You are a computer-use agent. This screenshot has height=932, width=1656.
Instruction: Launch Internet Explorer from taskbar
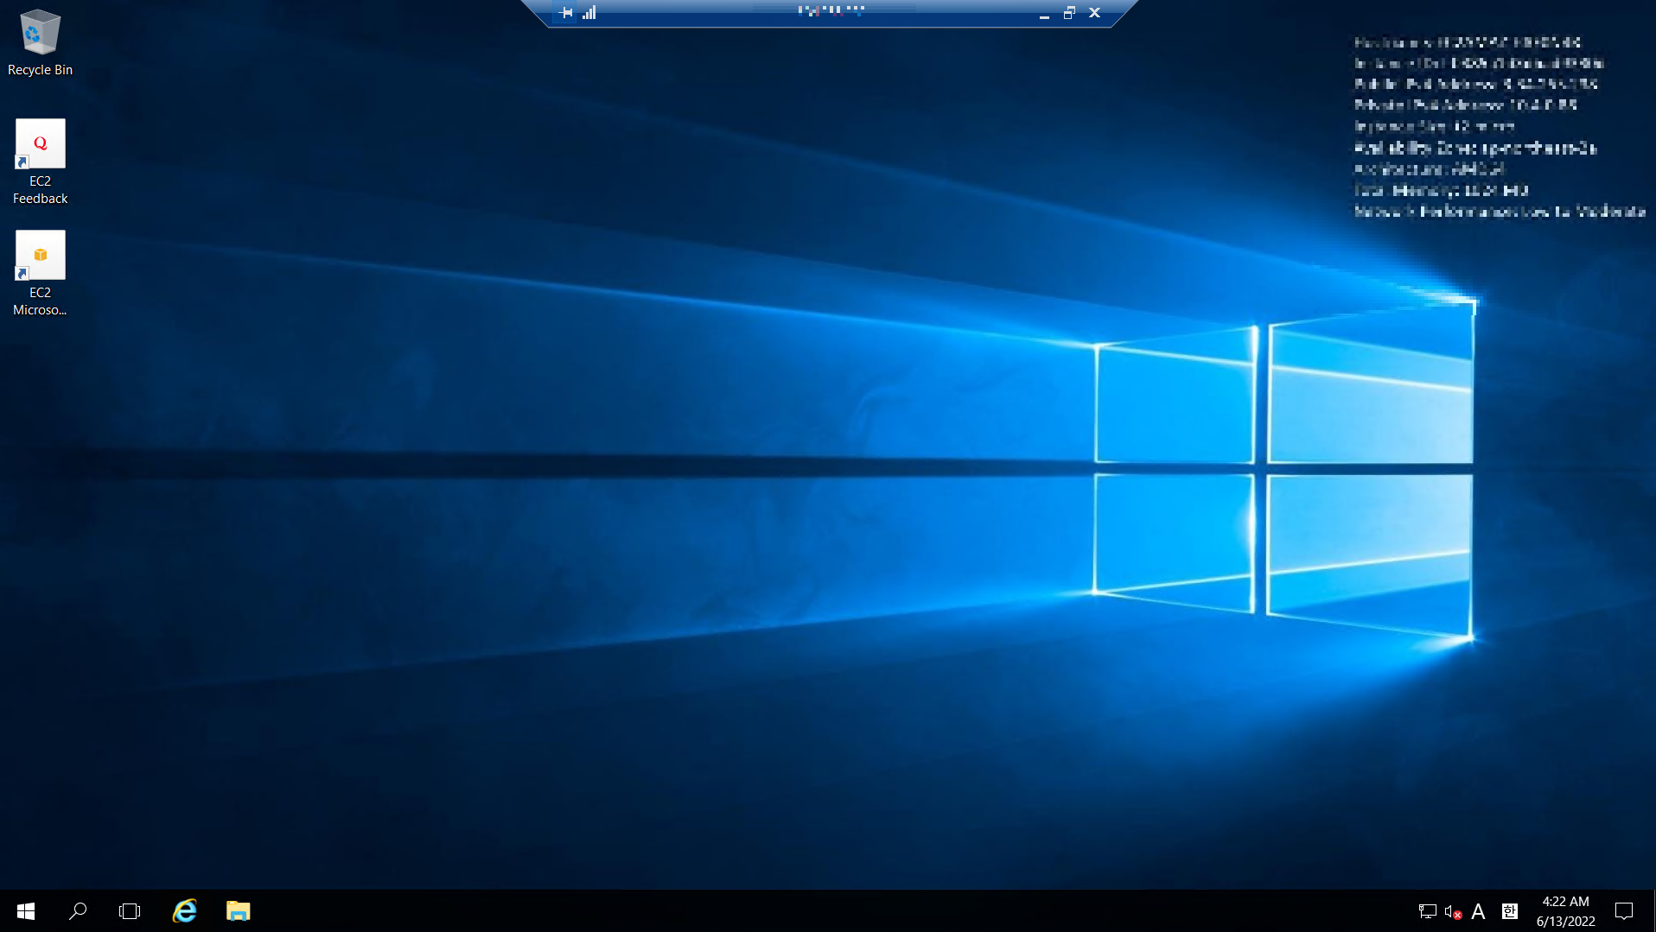[185, 911]
